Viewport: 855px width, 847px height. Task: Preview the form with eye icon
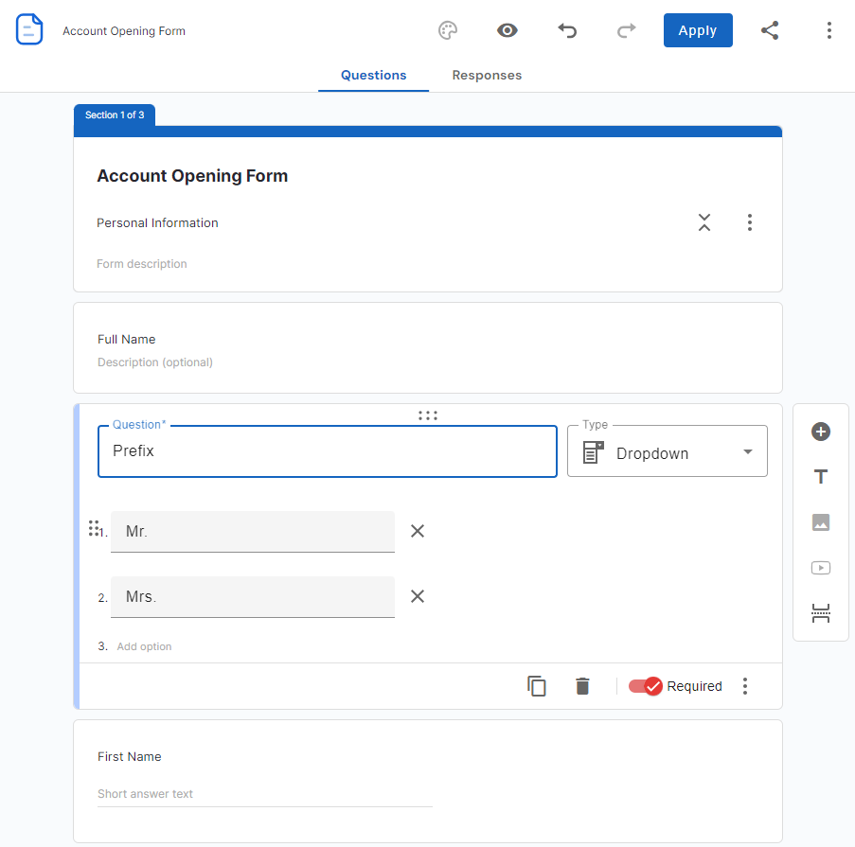point(508,30)
